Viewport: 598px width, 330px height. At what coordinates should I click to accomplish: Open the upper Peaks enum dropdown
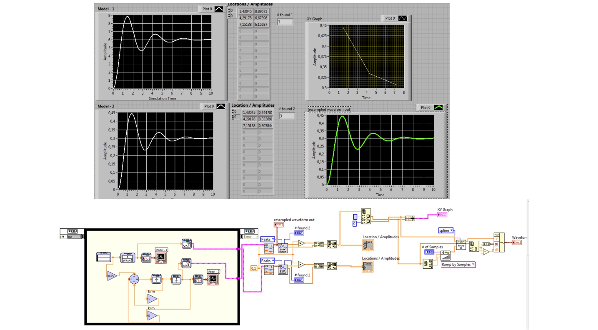pyautogui.click(x=268, y=239)
